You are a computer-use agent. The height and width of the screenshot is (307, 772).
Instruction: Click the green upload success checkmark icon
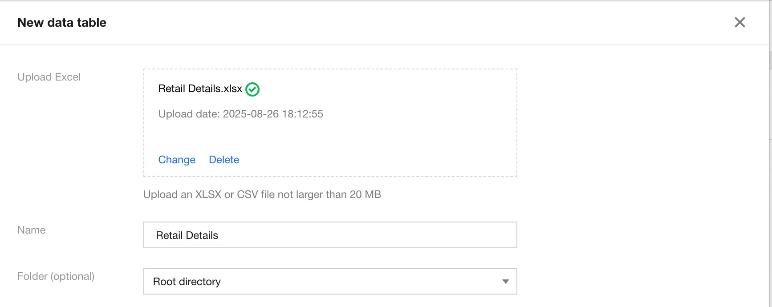coord(252,89)
